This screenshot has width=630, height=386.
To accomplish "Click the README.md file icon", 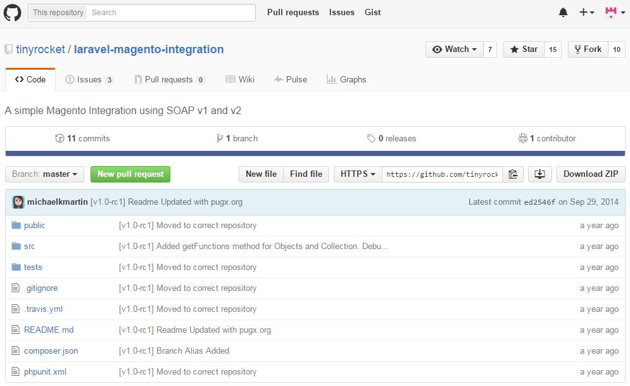I will click(16, 330).
